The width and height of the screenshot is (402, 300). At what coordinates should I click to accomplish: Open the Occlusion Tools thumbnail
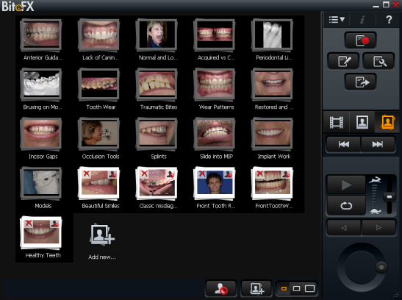coord(99,134)
